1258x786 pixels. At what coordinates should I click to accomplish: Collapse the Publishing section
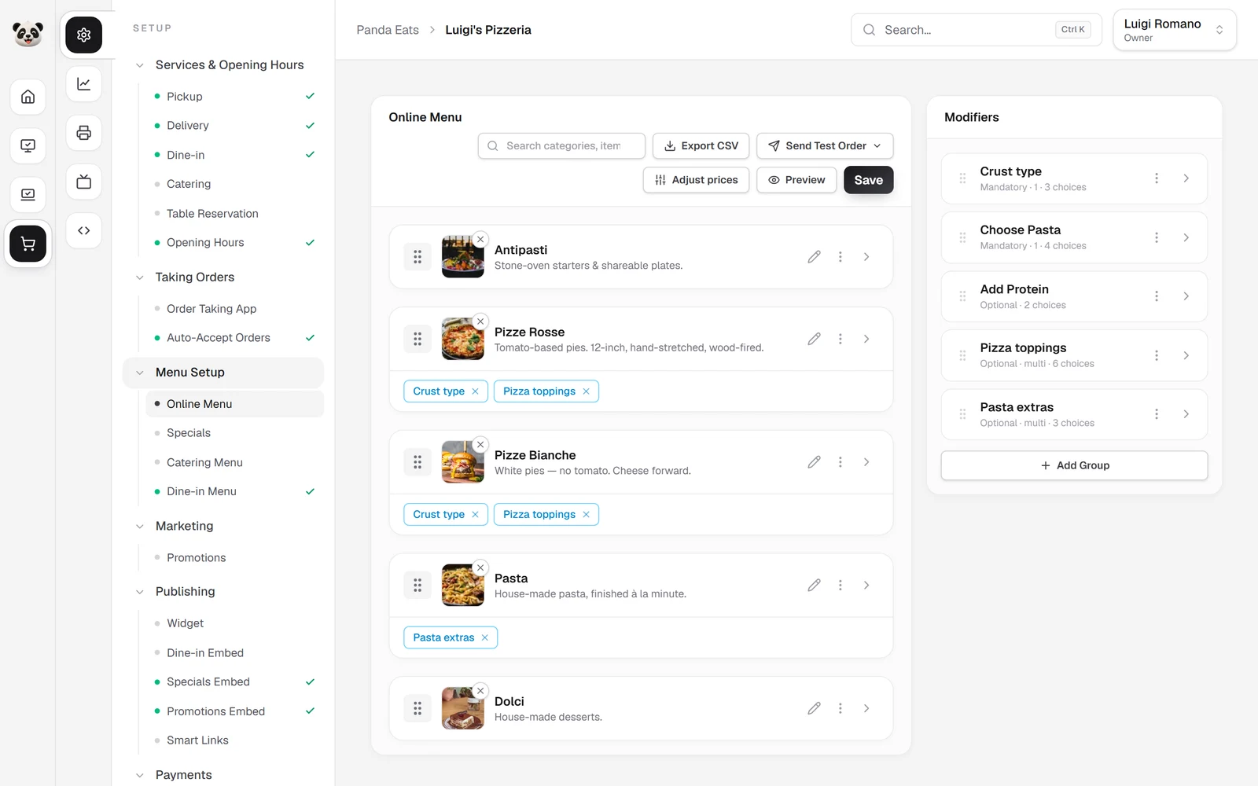point(139,592)
